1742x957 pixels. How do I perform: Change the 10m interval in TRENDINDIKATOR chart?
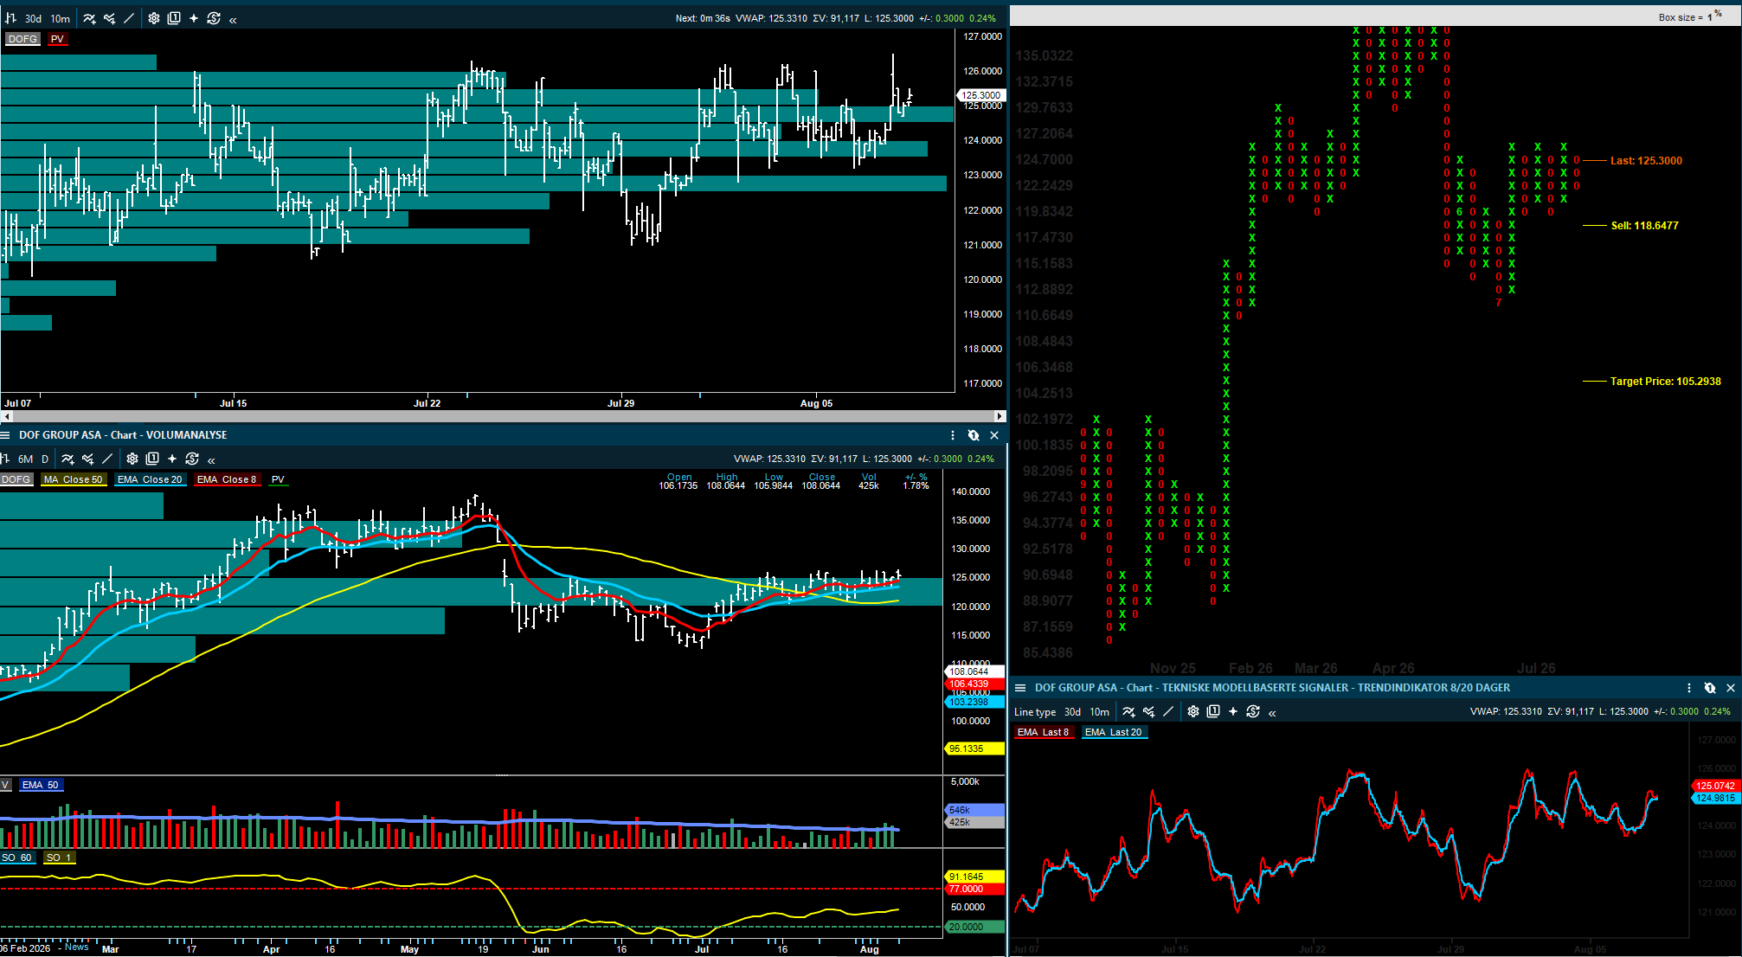point(1100,711)
